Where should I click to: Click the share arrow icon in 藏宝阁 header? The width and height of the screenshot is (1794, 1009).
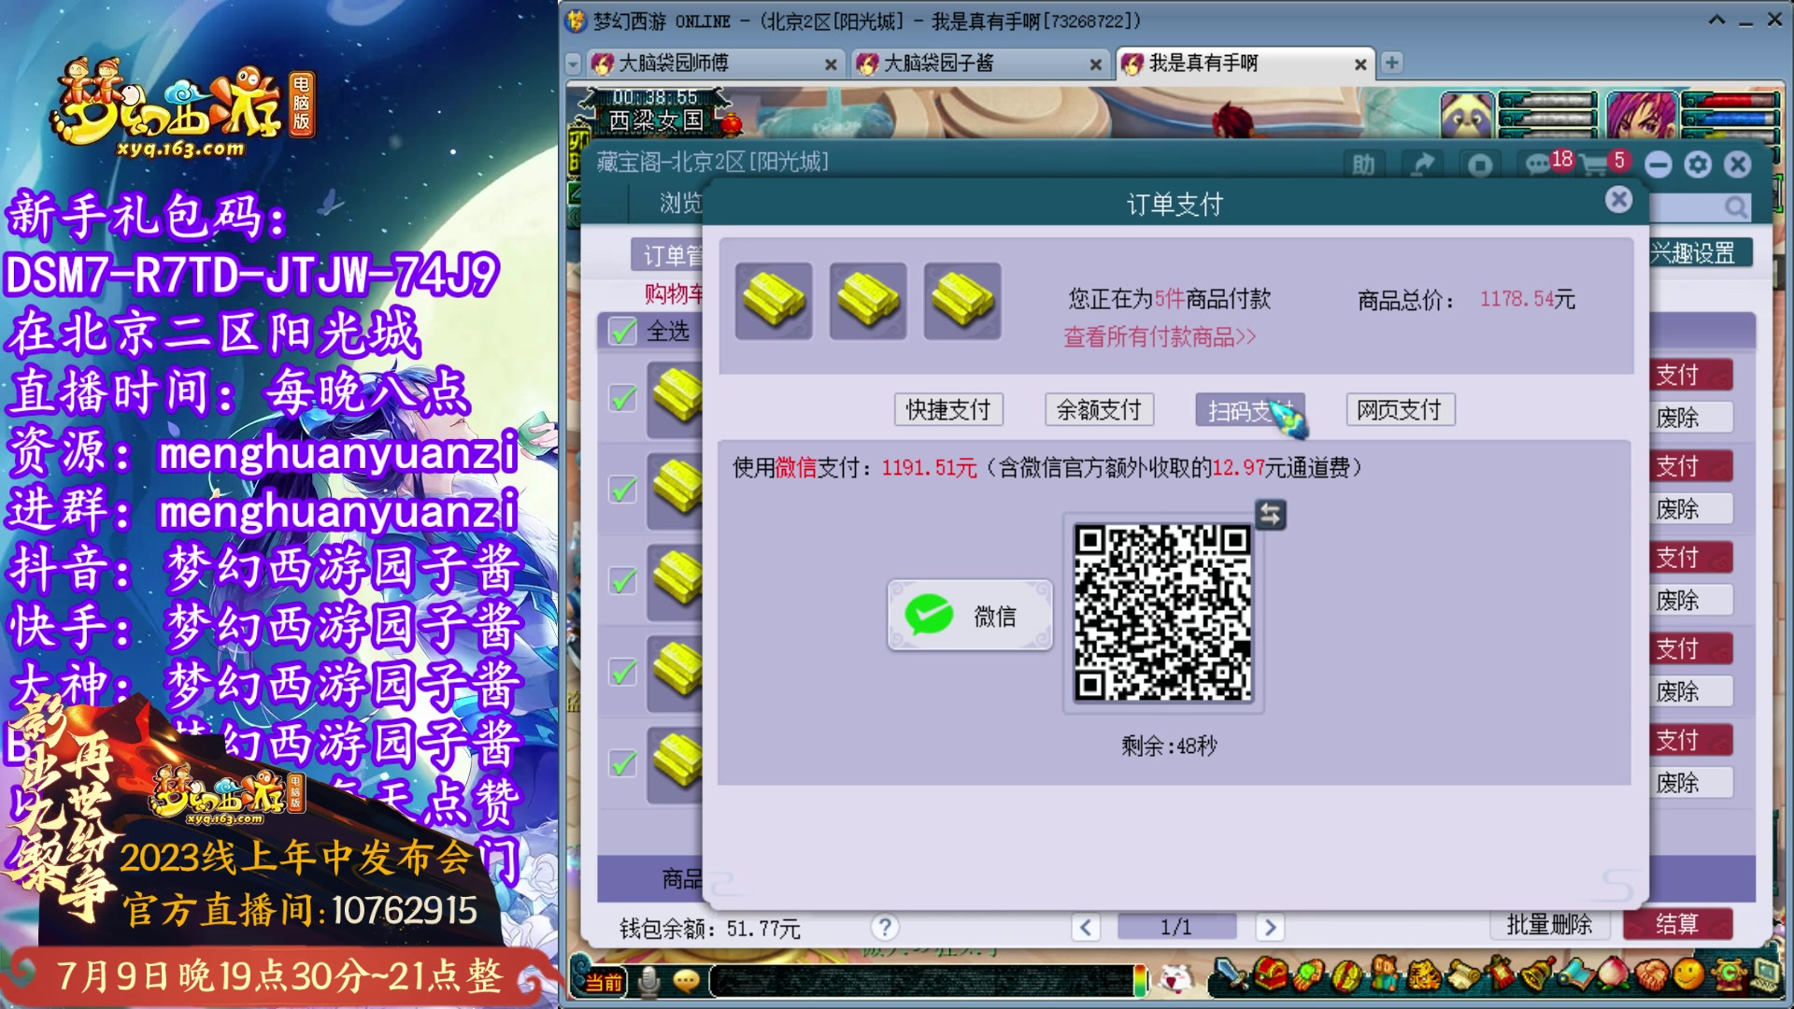point(1422,165)
